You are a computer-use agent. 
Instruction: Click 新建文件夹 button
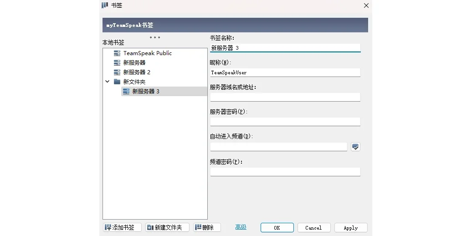167,228
